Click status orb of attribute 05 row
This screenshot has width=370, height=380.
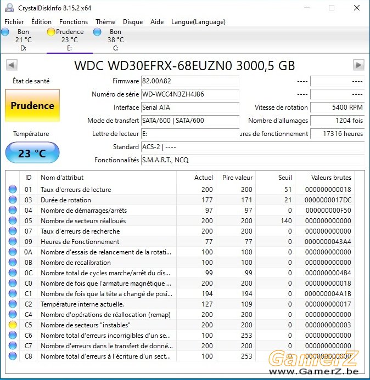pyautogui.click(x=13, y=220)
